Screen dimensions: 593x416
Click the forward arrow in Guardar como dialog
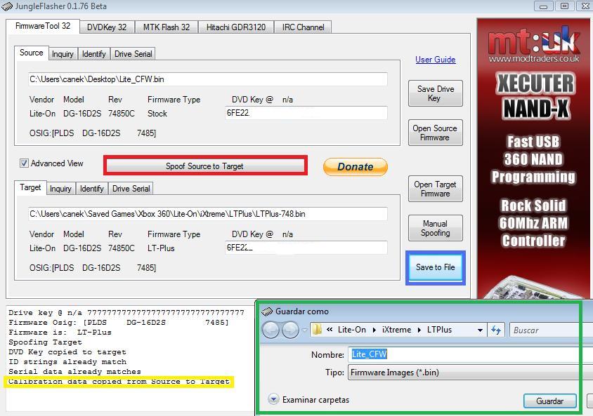tap(289, 330)
